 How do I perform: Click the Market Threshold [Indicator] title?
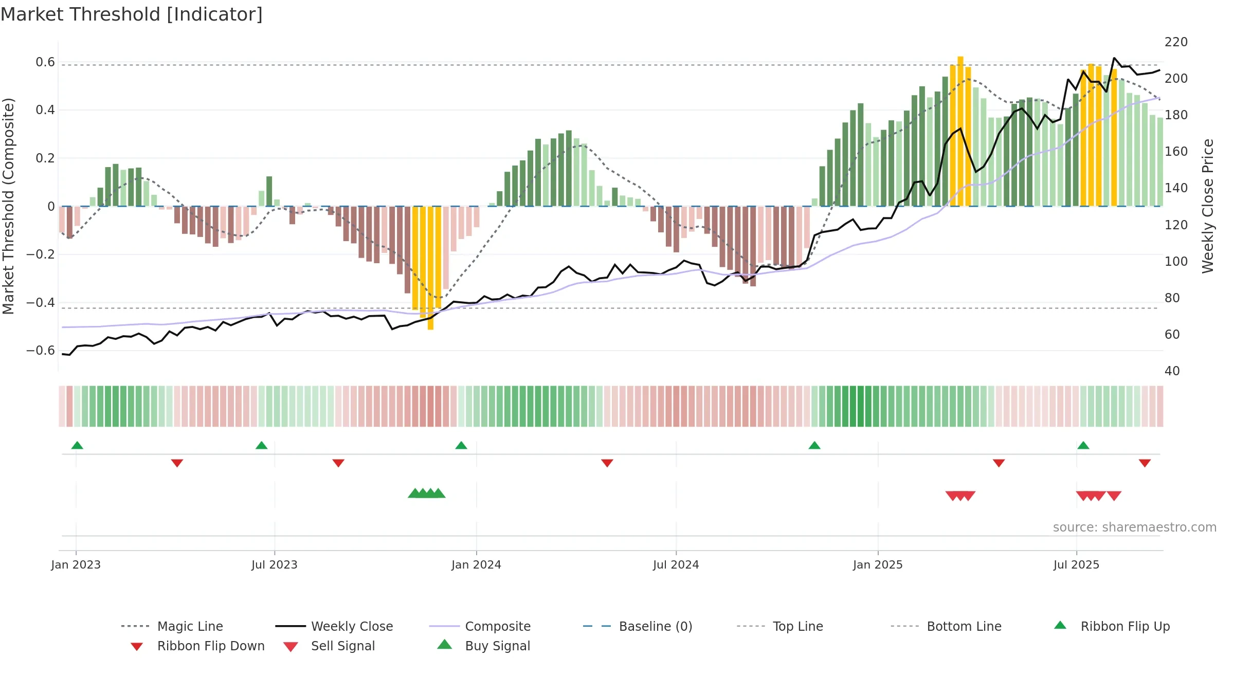132,14
